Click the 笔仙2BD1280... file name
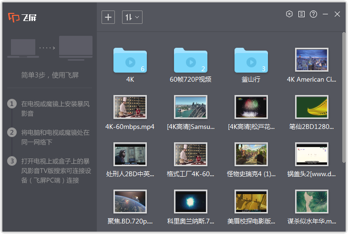This screenshot has height=234, width=348. 311,127
